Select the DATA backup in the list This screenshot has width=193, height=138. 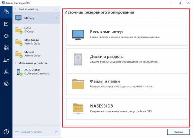[36, 30]
